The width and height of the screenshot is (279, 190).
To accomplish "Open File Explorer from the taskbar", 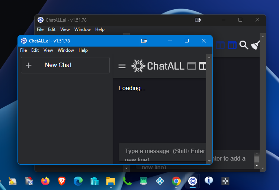I will (x=111, y=181).
